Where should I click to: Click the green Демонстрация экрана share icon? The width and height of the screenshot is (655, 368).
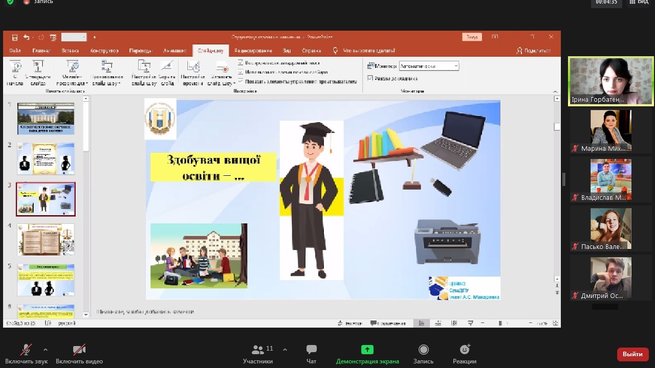click(367, 350)
